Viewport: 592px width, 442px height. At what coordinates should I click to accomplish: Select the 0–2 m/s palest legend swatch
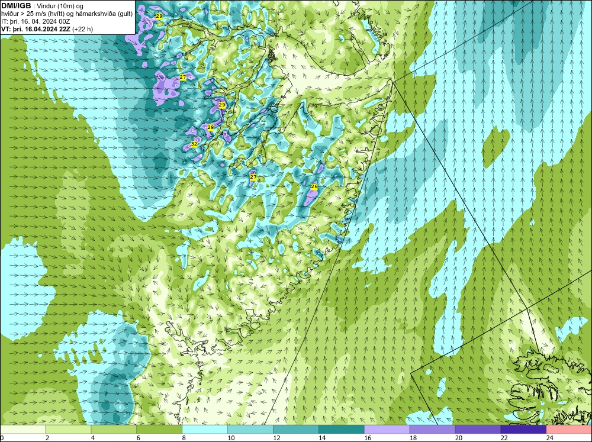point(22,429)
